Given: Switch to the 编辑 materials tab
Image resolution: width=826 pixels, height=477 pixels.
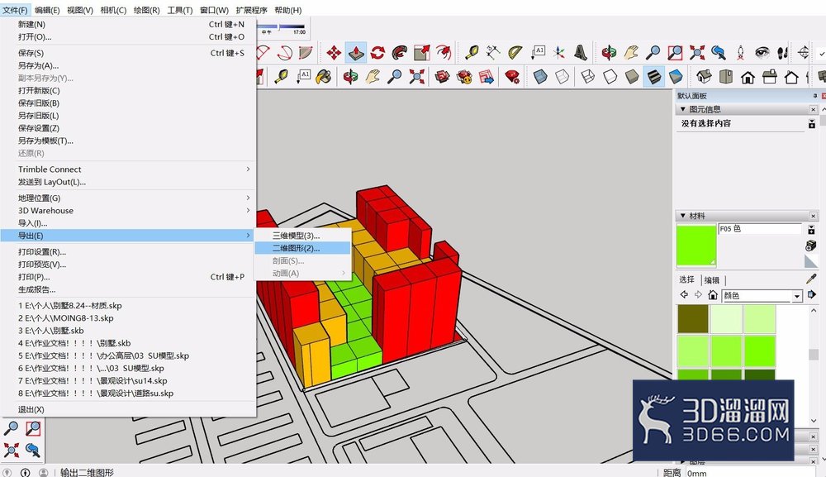Looking at the screenshot, I should [x=712, y=280].
